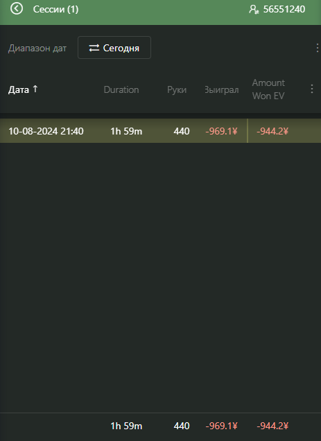
Task: Open the three-dot menu beside date range
Action: coord(317,48)
